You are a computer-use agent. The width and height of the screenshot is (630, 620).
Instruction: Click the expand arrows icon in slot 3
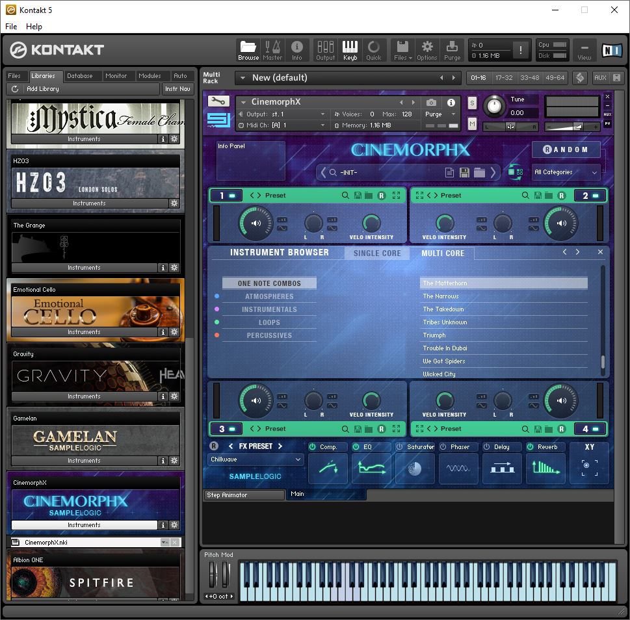tap(396, 428)
